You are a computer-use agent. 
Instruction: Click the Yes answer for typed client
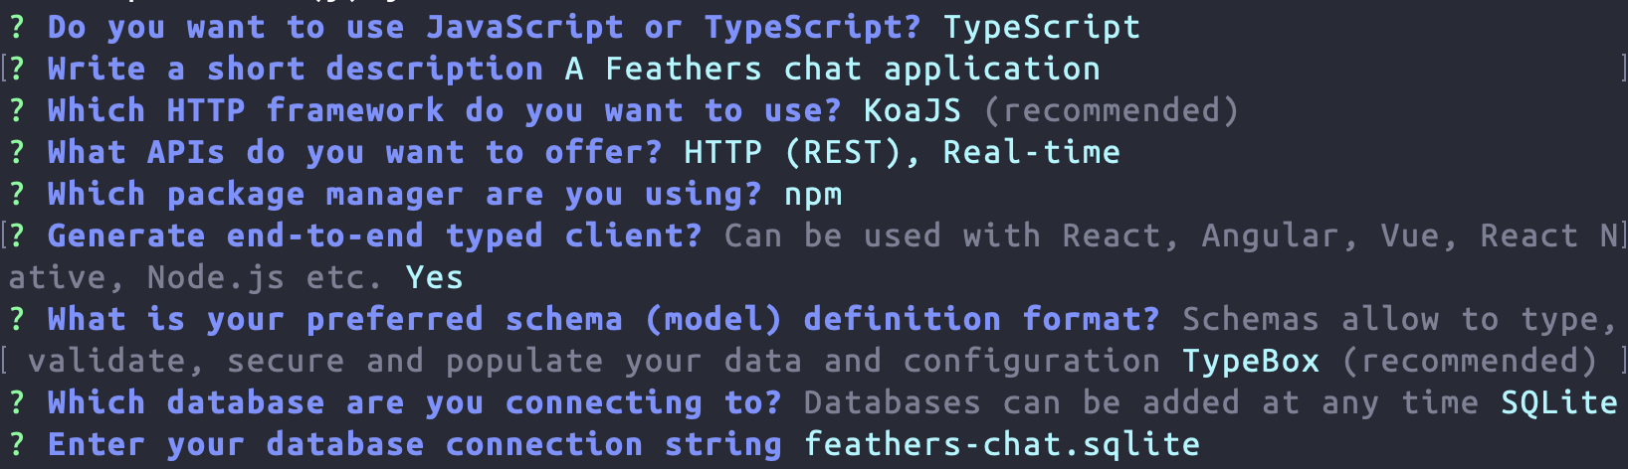tap(434, 277)
